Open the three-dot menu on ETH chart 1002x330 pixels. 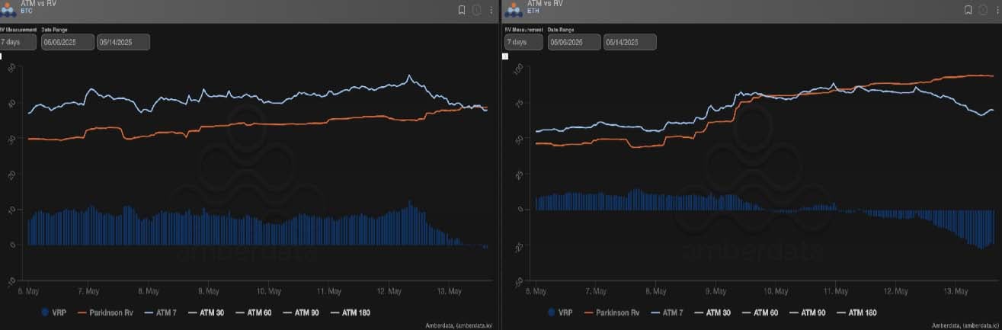997,10
